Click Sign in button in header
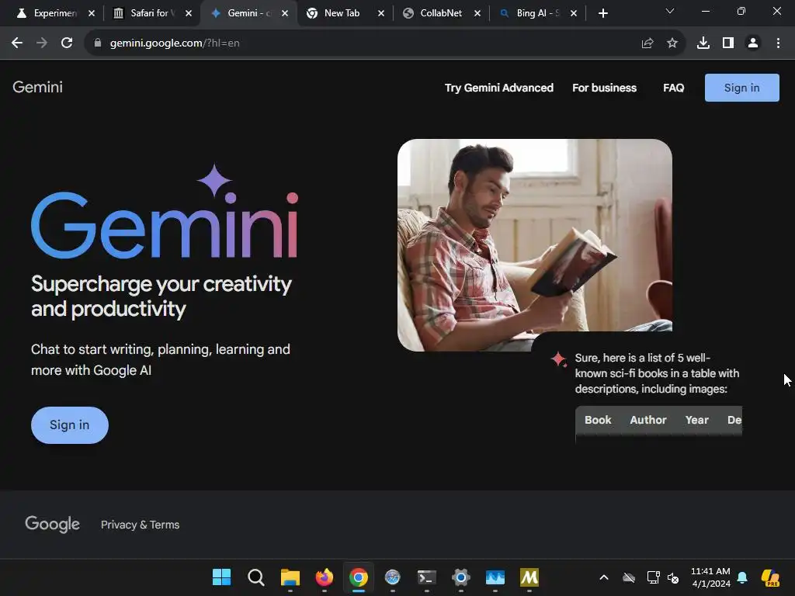This screenshot has width=795, height=596. (x=741, y=88)
